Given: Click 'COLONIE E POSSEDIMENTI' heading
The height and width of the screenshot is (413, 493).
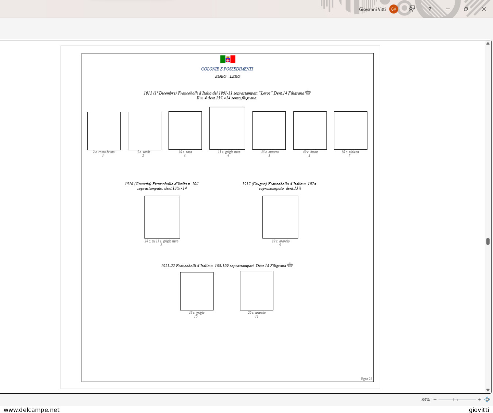Looking at the screenshot, I should tap(227, 69).
